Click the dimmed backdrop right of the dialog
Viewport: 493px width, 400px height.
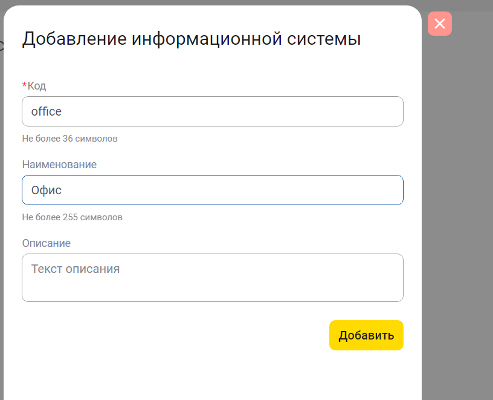point(457,212)
